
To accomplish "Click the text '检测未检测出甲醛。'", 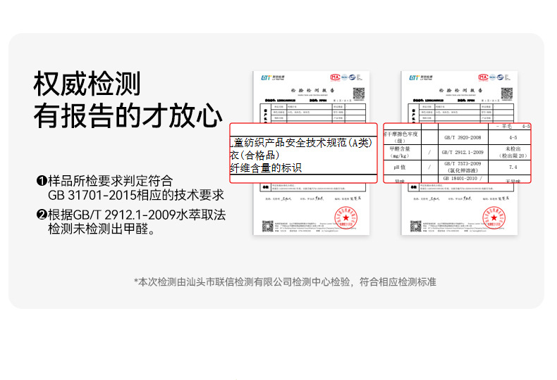I will tap(102, 229).
